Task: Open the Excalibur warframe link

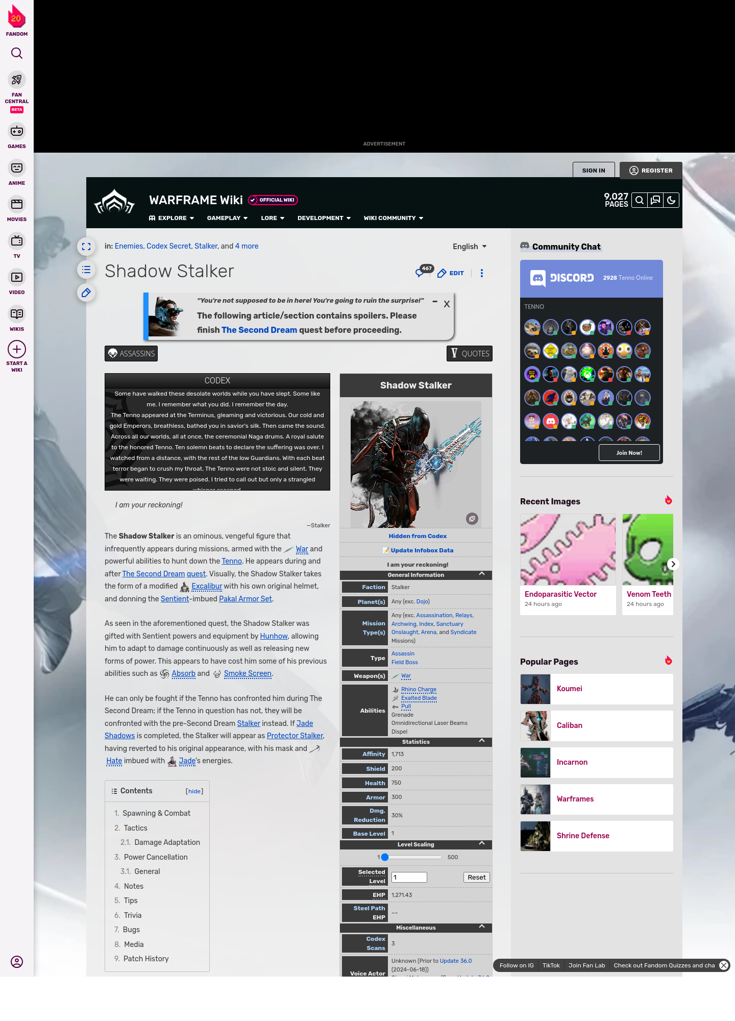Action: 207,586
